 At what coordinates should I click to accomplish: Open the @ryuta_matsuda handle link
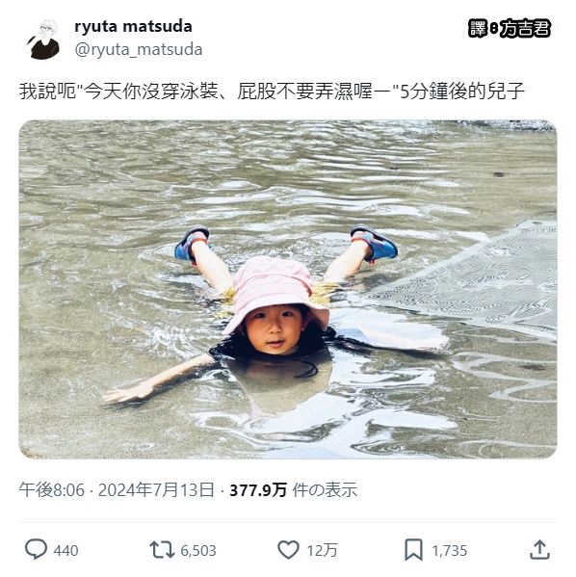pos(139,49)
